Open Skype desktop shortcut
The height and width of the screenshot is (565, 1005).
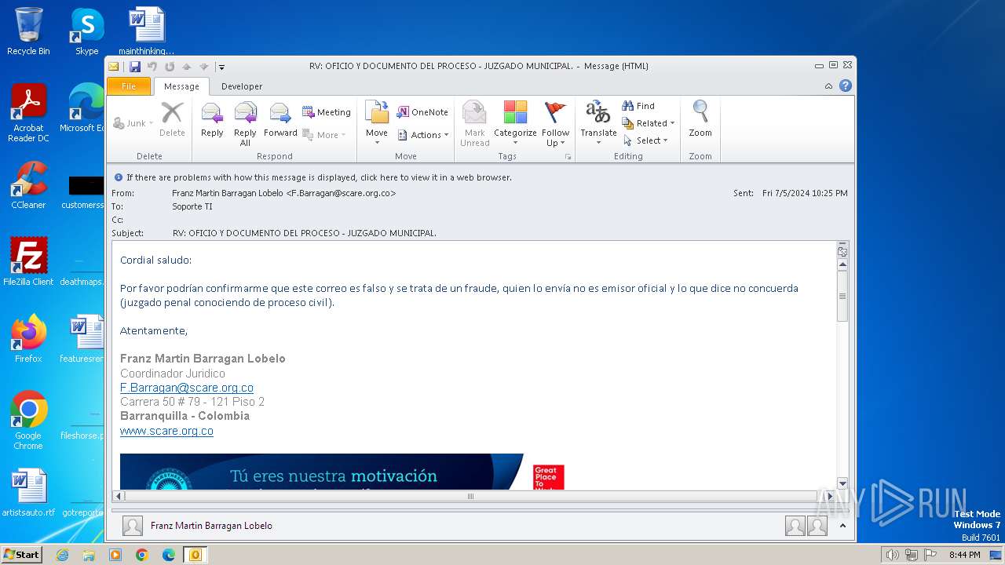click(x=87, y=31)
